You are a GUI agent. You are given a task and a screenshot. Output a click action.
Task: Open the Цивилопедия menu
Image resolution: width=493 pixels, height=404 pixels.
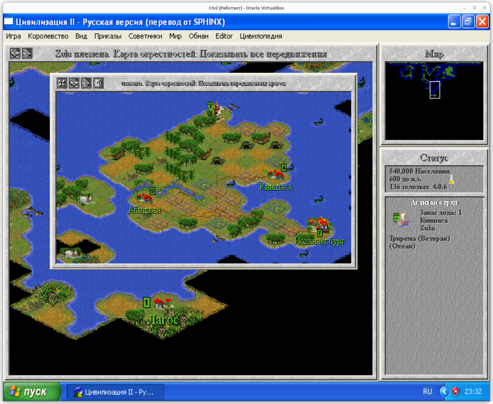261,36
